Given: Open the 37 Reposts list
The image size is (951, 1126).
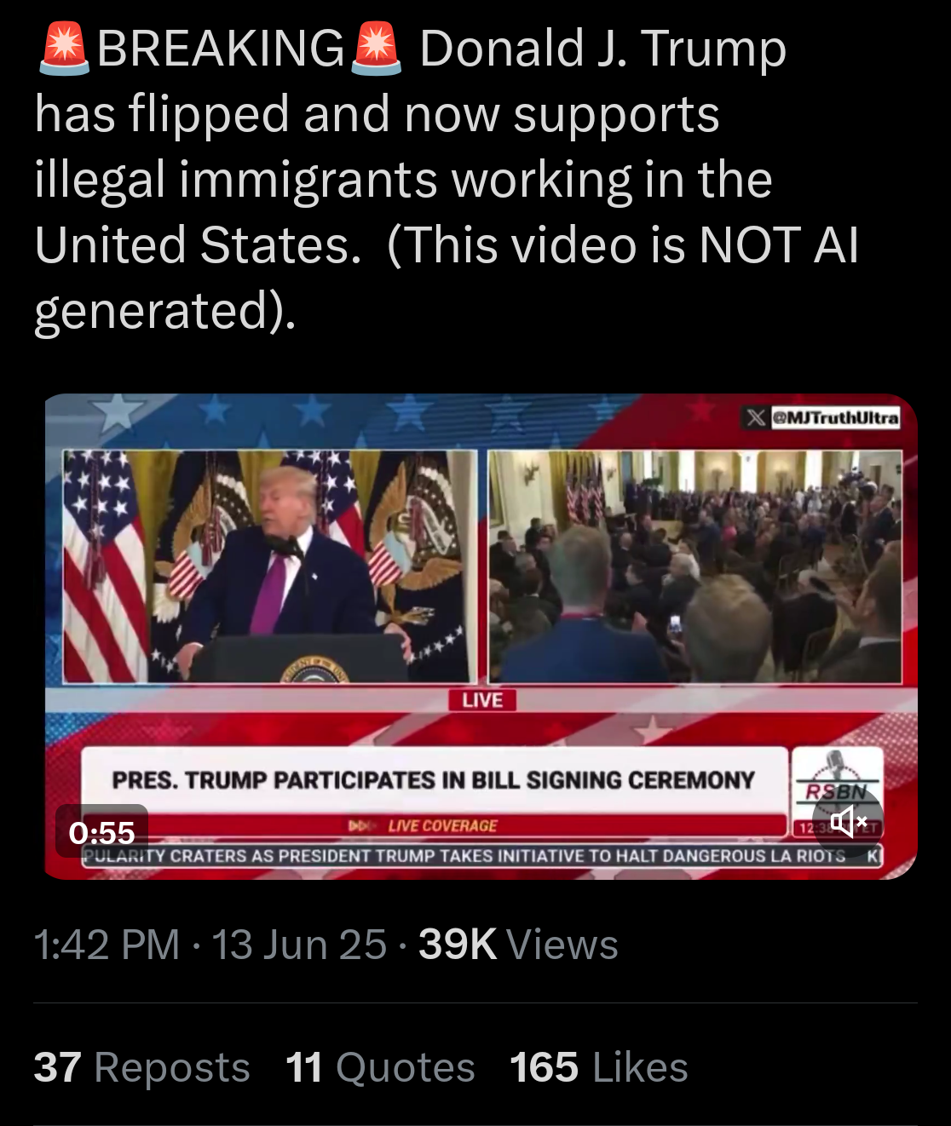Looking at the screenshot, I should (x=141, y=1067).
